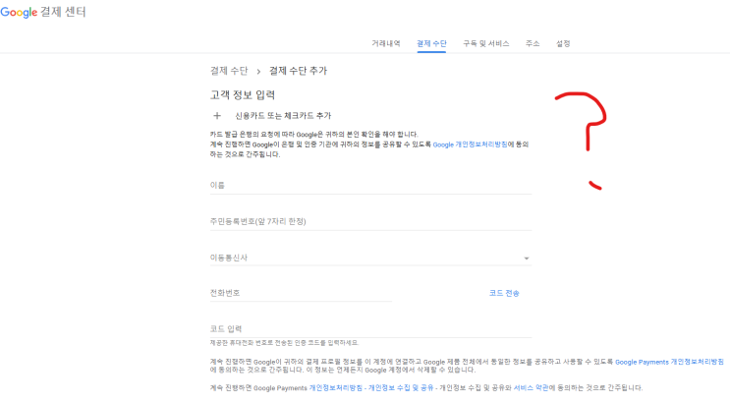
Task: Click the 결제 수단 추가 breadcrumb text
Action: click(298, 71)
